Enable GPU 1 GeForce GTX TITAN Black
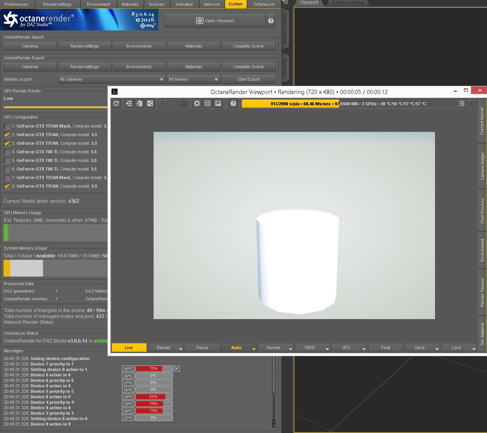This screenshot has width=487, height=433. coord(7,126)
